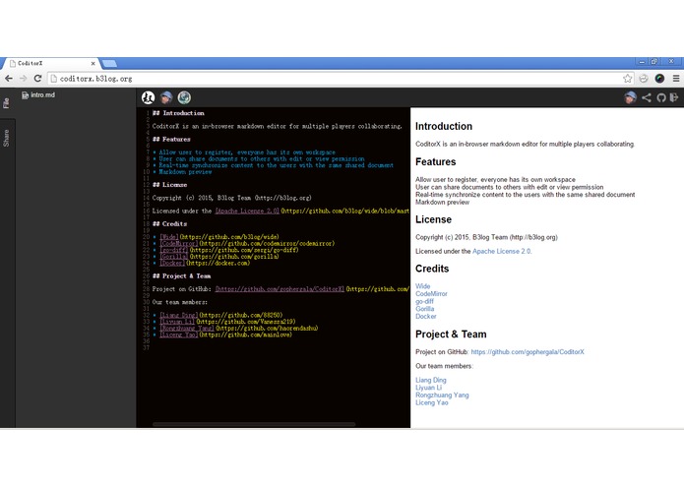Click the Features heading in preview
684x486 pixels.
435,161
